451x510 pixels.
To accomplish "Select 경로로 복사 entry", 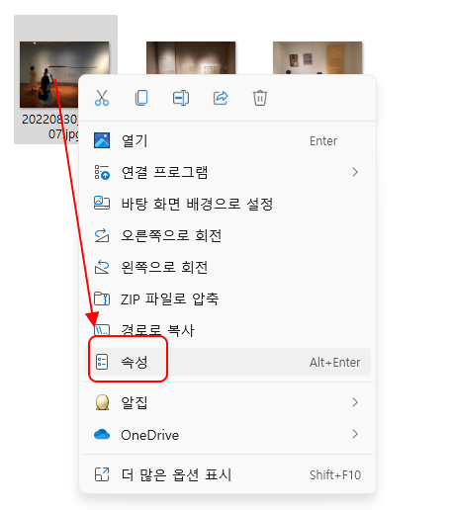I will (227, 330).
